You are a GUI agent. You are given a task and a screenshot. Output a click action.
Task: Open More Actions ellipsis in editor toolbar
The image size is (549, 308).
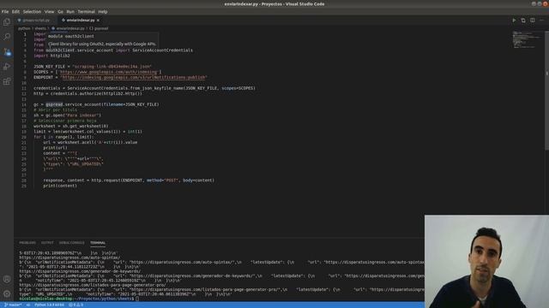(x=541, y=21)
